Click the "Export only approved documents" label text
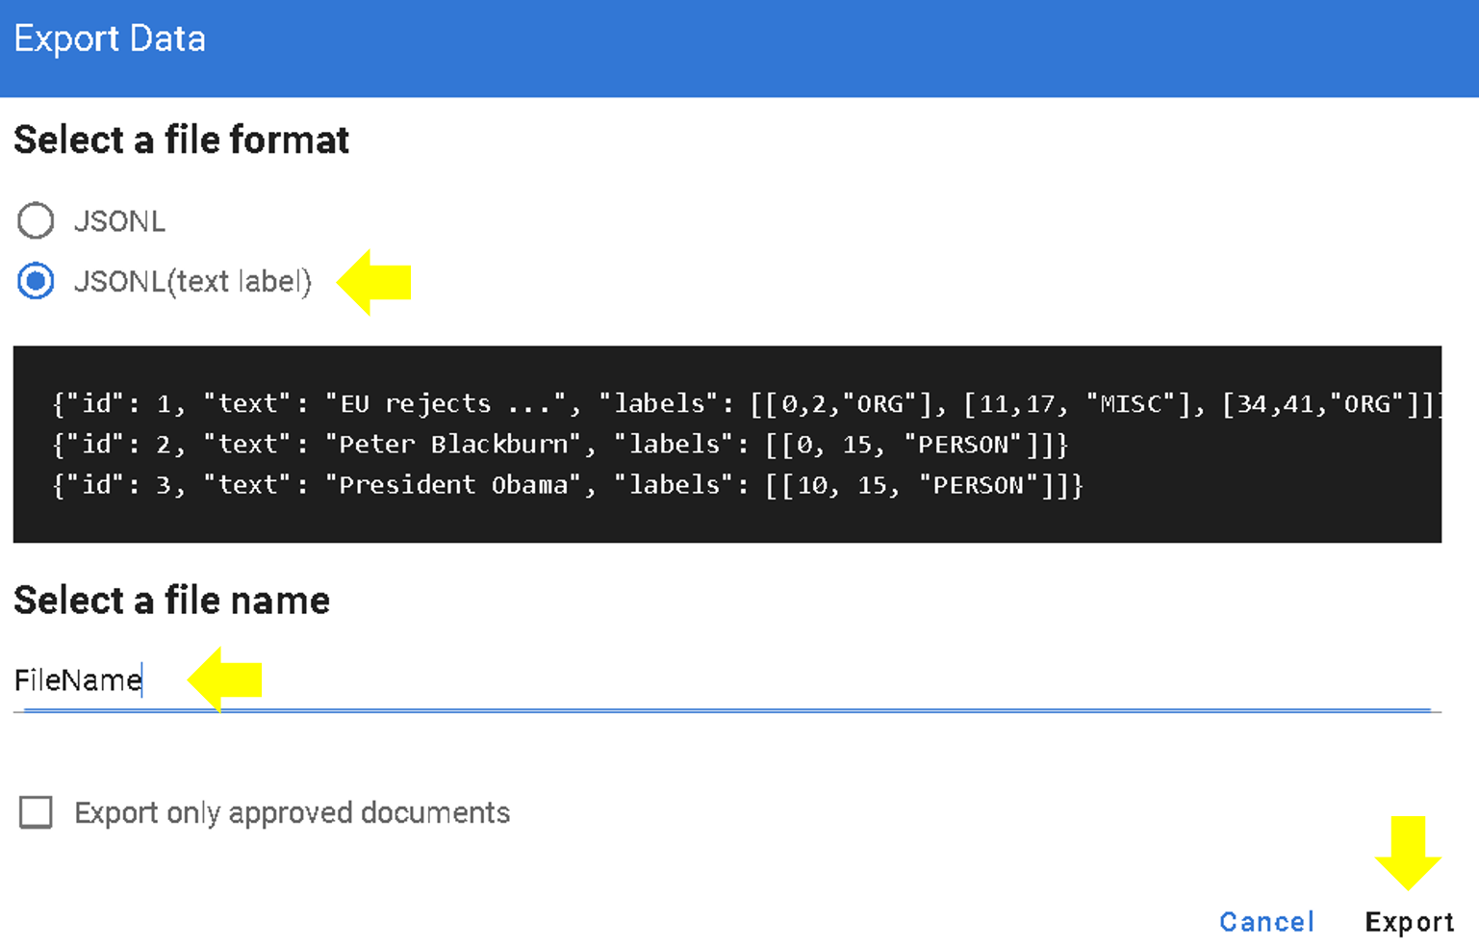 pyautogui.click(x=292, y=813)
